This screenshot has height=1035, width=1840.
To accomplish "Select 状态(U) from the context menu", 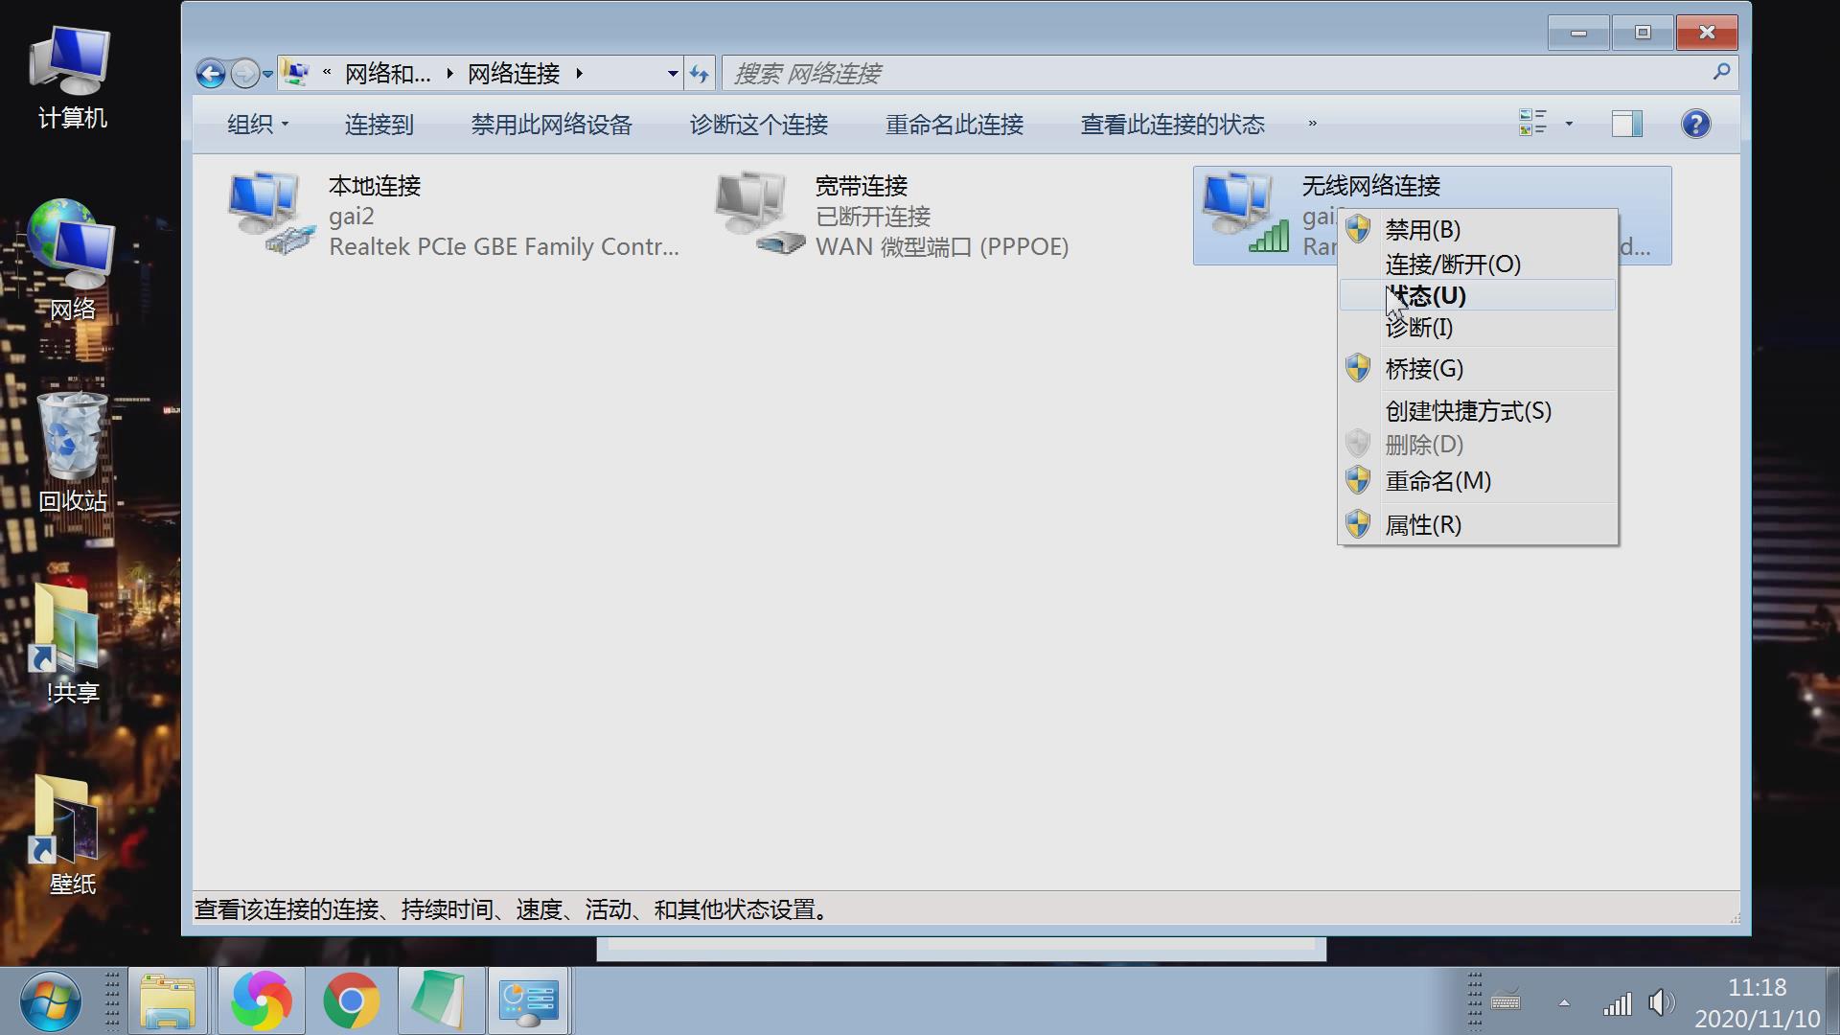I will click(x=1424, y=296).
